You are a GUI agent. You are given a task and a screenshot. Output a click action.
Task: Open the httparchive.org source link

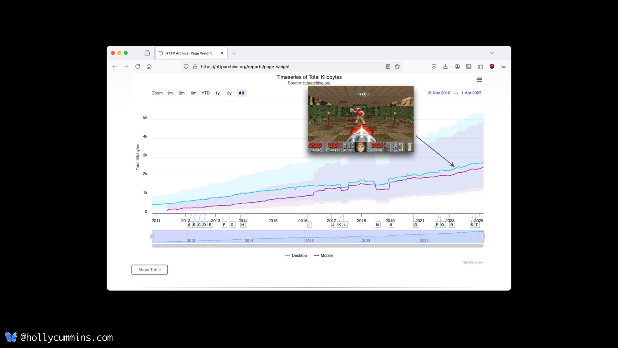(x=317, y=83)
